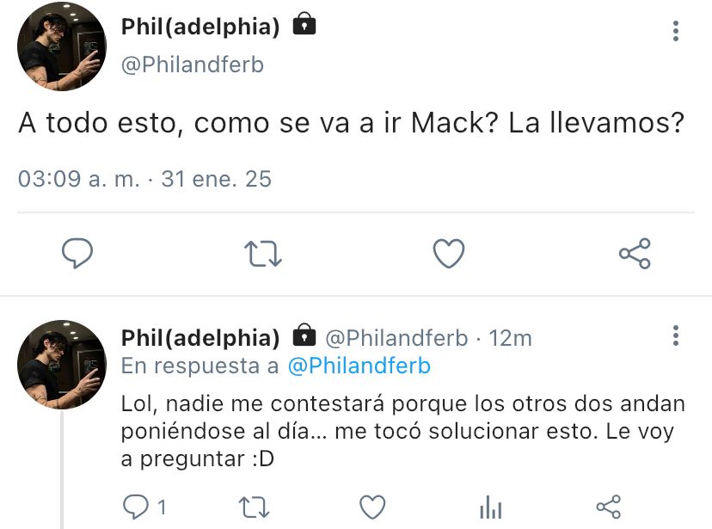Click the blue @Philandferb mention link
This screenshot has height=529, width=712.
coord(359,366)
